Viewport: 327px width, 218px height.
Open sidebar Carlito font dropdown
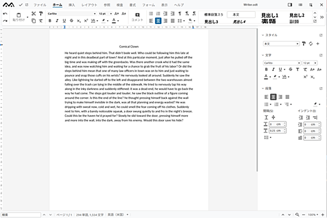click(299, 63)
